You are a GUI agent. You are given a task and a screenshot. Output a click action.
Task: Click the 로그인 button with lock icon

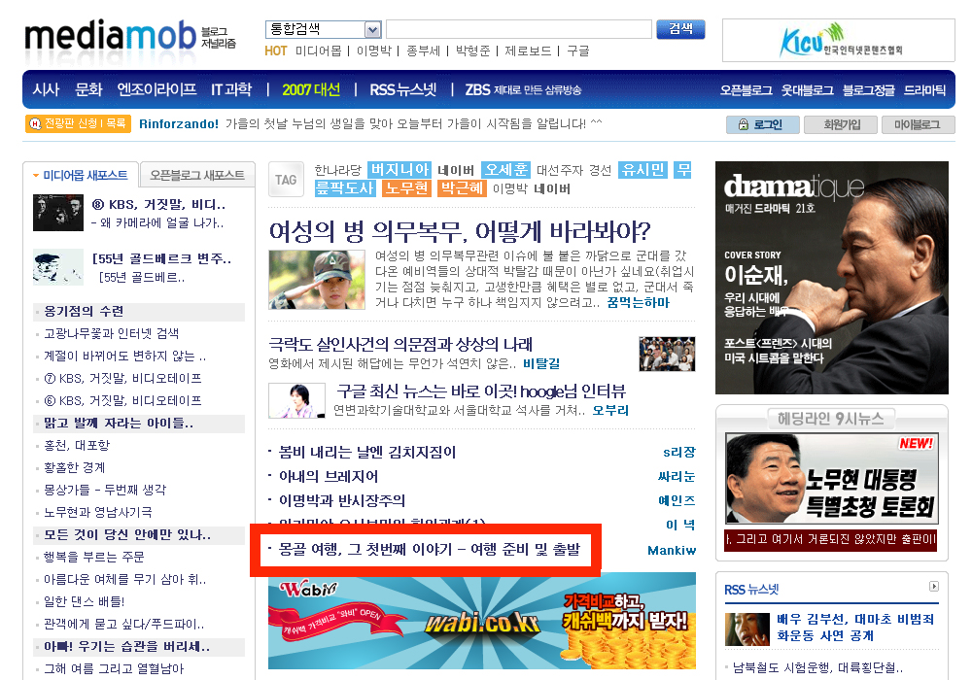tap(762, 124)
